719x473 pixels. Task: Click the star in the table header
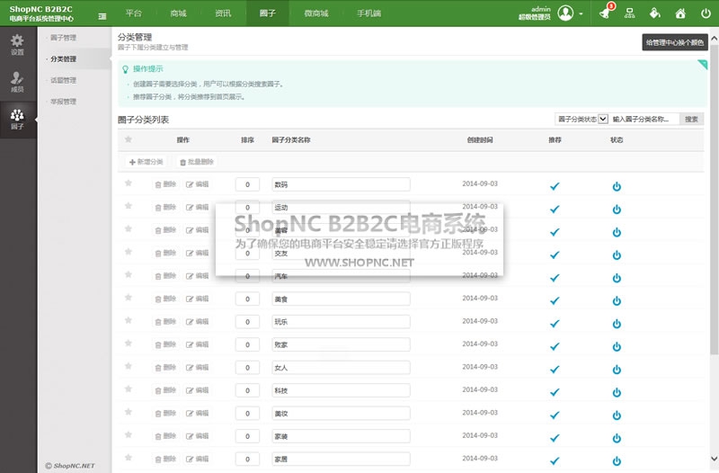(129, 139)
